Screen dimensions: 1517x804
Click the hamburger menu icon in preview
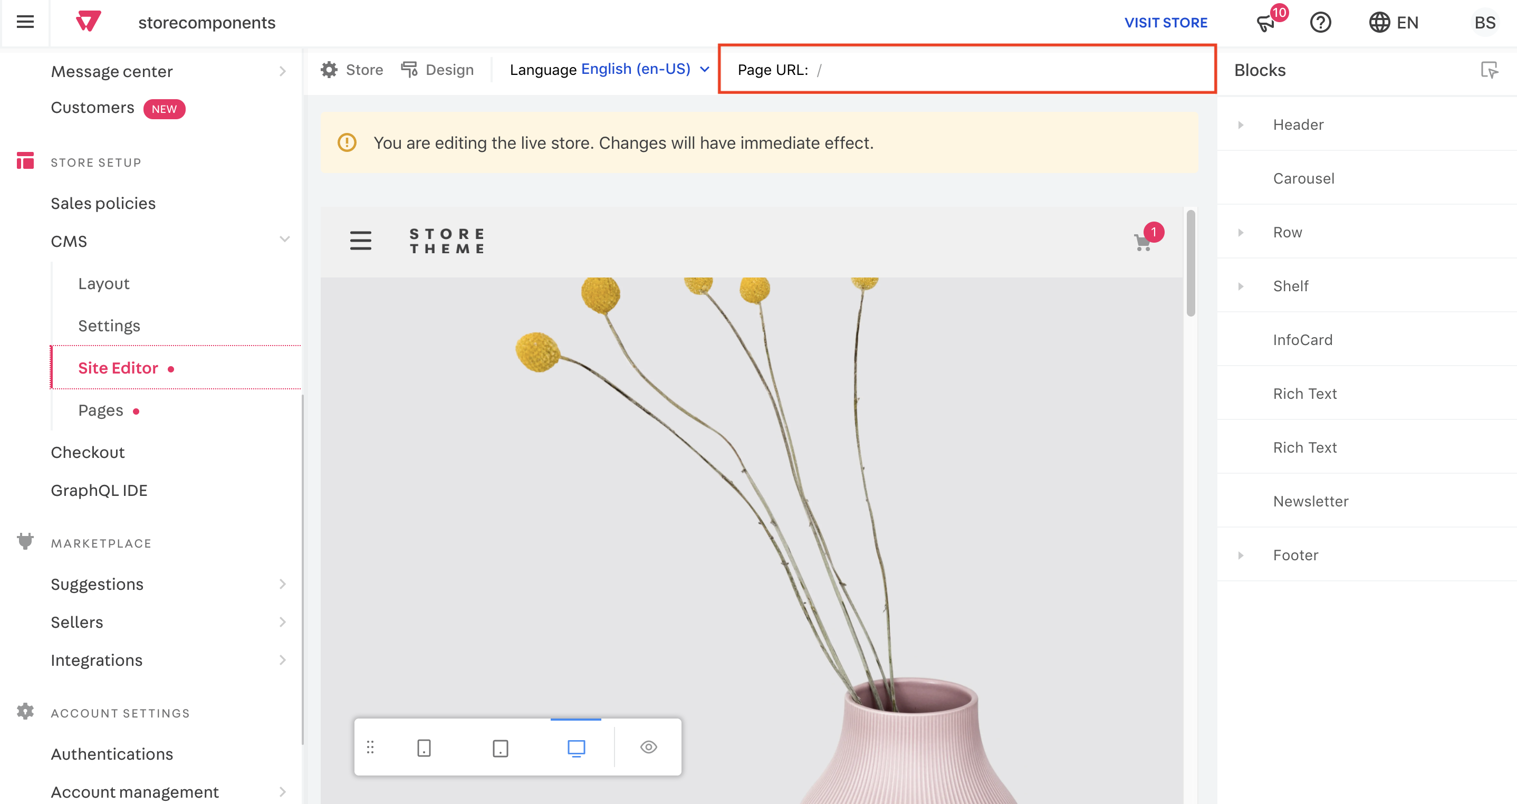(x=361, y=241)
